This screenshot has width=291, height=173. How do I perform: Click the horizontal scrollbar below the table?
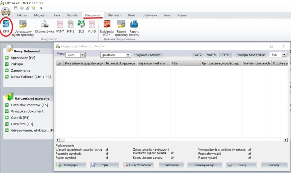pyautogui.click(x=171, y=140)
